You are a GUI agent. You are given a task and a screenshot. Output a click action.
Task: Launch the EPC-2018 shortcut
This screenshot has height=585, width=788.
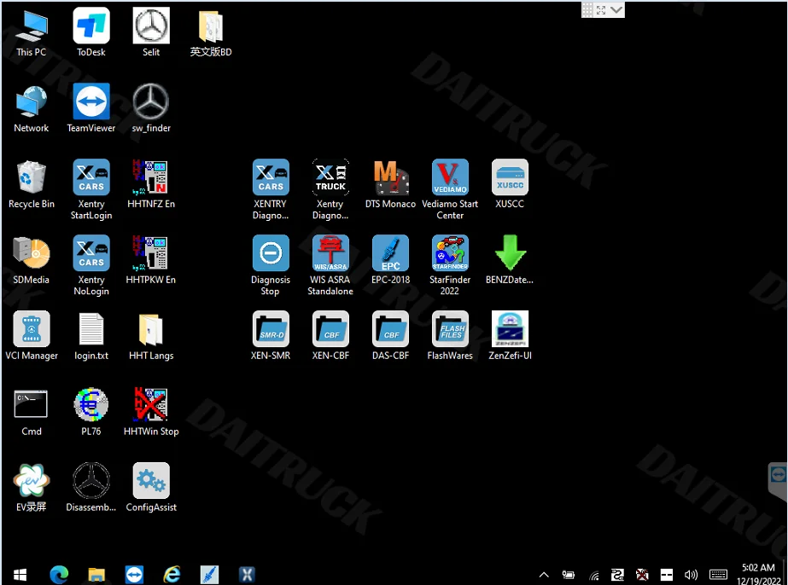[390, 259]
